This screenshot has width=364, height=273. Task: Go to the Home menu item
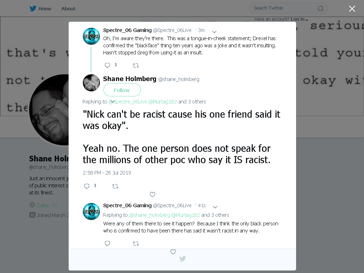click(x=45, y=9)
